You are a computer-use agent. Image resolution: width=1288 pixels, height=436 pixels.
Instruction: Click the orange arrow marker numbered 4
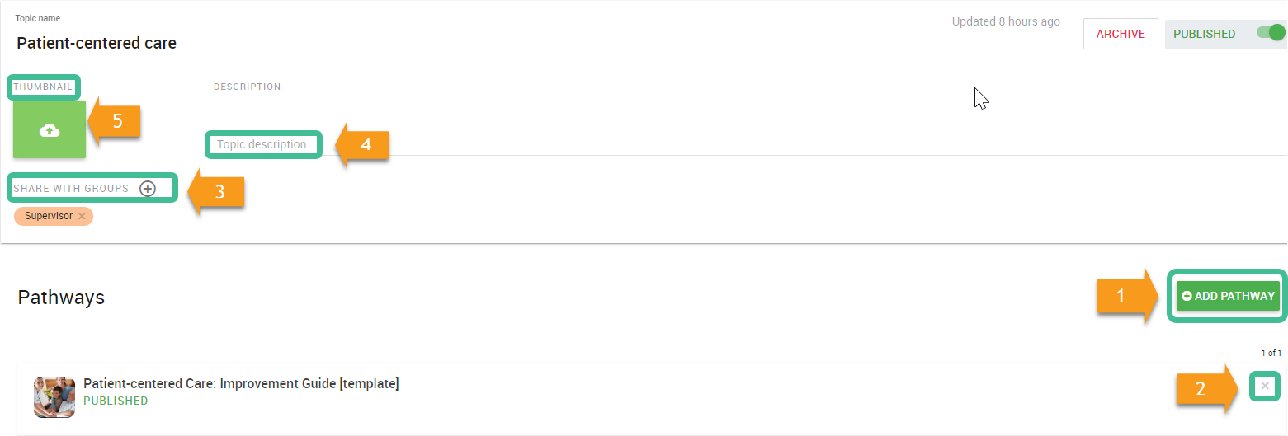pyautogui.click(x=362, y=144)
